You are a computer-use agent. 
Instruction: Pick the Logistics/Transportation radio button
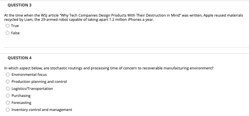8,89
